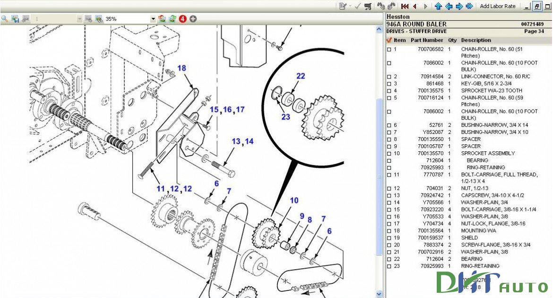
Task: Click the Add Labor Rate button
Action: coord(498,6)
